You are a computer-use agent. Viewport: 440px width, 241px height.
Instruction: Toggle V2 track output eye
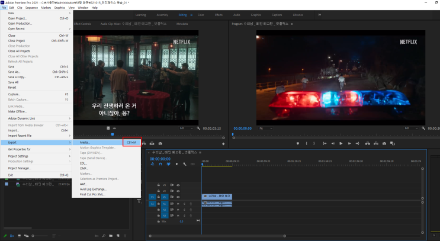coord(178,191)
